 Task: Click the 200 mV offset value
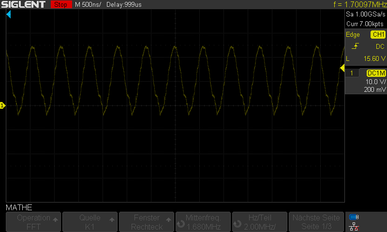click(x=375, y=90)
